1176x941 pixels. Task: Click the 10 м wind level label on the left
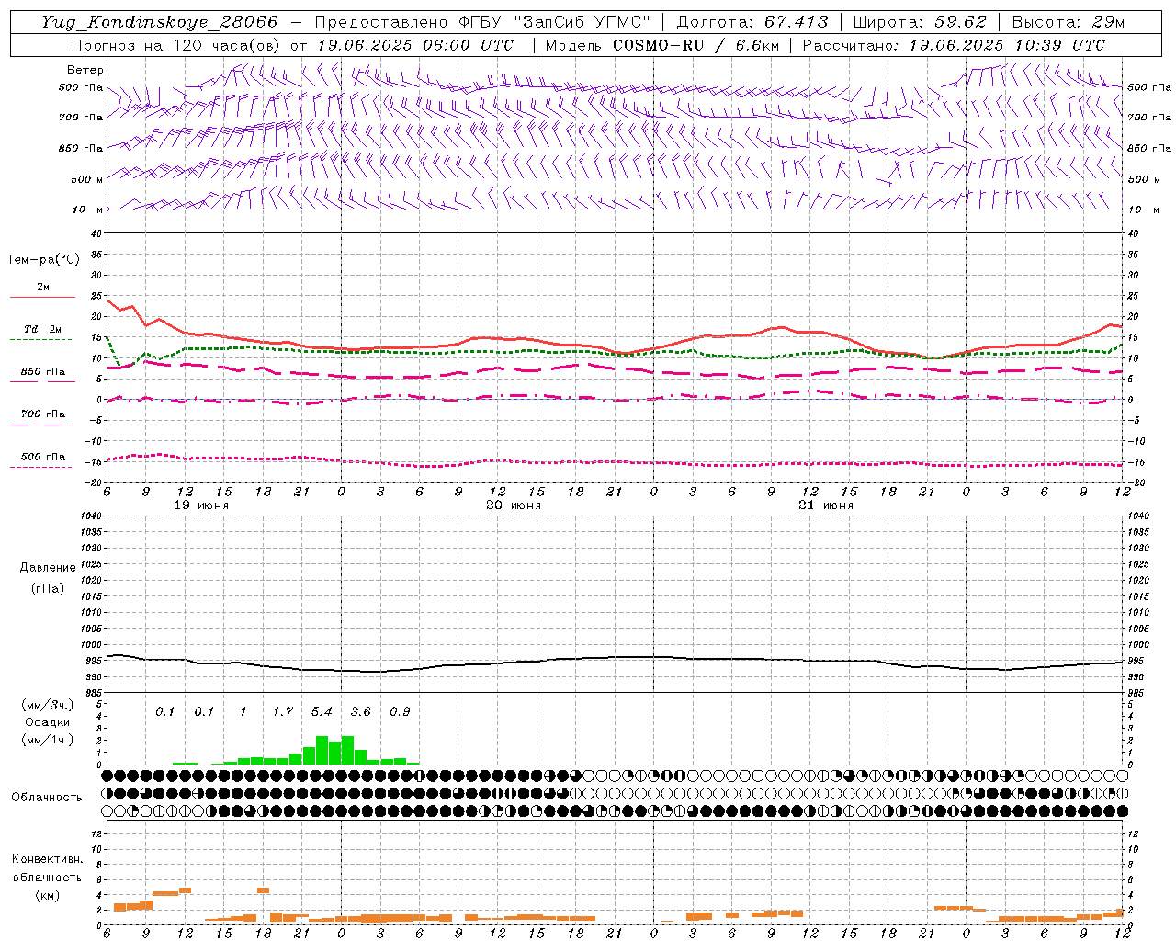point(88,210)
